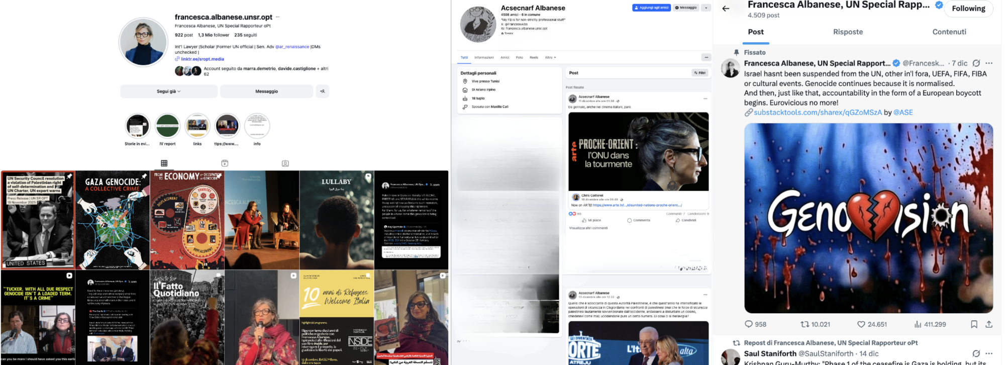Click verified badge next to X profile name

(939, 5)
